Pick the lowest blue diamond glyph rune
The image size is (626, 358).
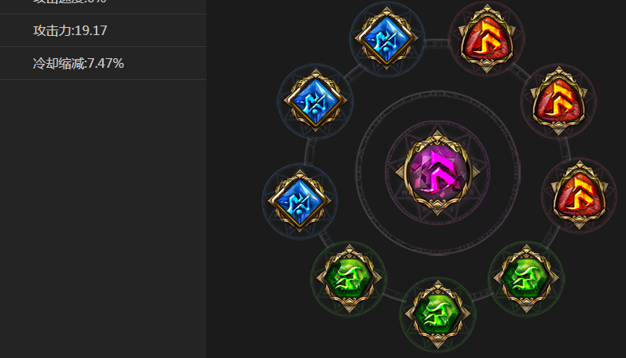click(x=299, y=201)
